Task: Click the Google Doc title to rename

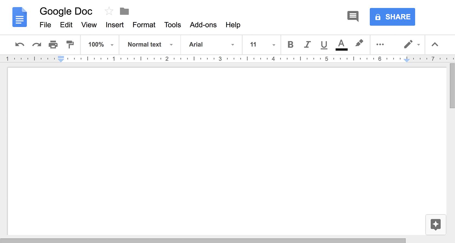Action: (66, 11)
